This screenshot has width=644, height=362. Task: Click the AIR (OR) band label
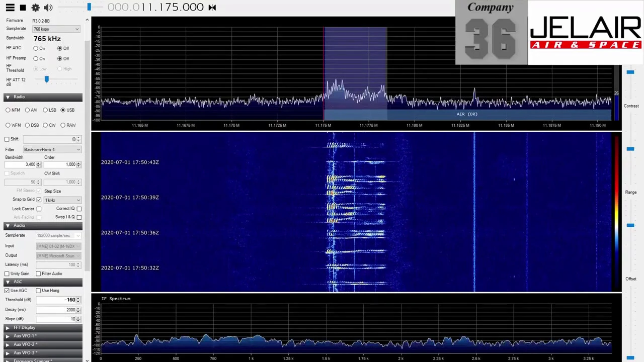[467, 114]
